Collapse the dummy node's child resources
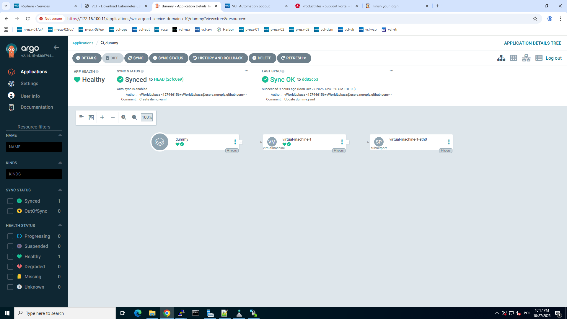This screenshot has width=567, height=319. coord(241,142)
